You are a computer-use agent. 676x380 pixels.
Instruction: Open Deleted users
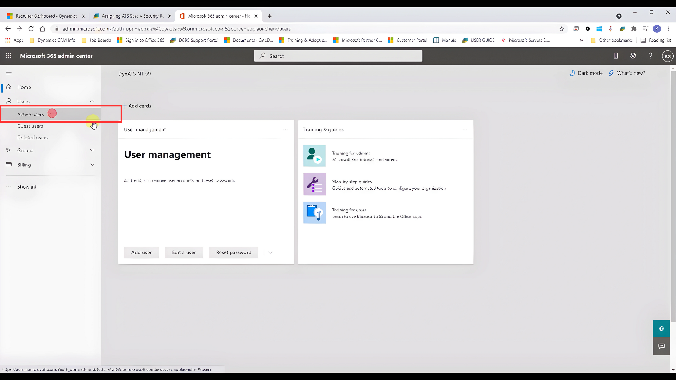tap(32, 138)
